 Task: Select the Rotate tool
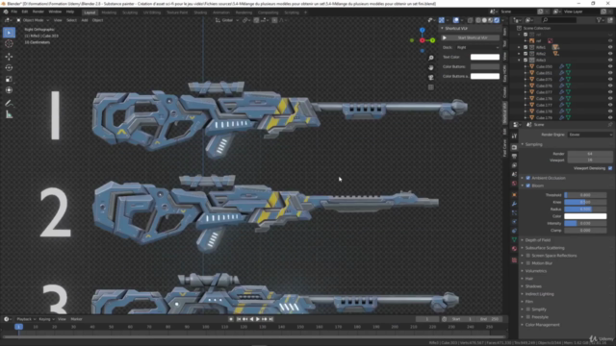[x=9, y=68]
